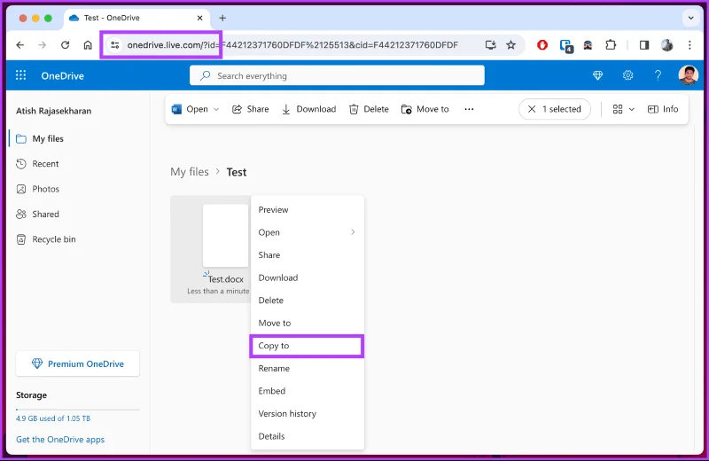Screen dimensions: 709x461
Task: Clear the 1 selected selection
Action: click(532, 109)
